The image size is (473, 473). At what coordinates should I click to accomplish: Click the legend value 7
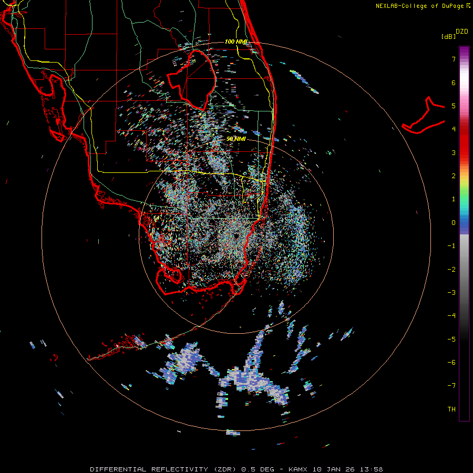point(454,59)
